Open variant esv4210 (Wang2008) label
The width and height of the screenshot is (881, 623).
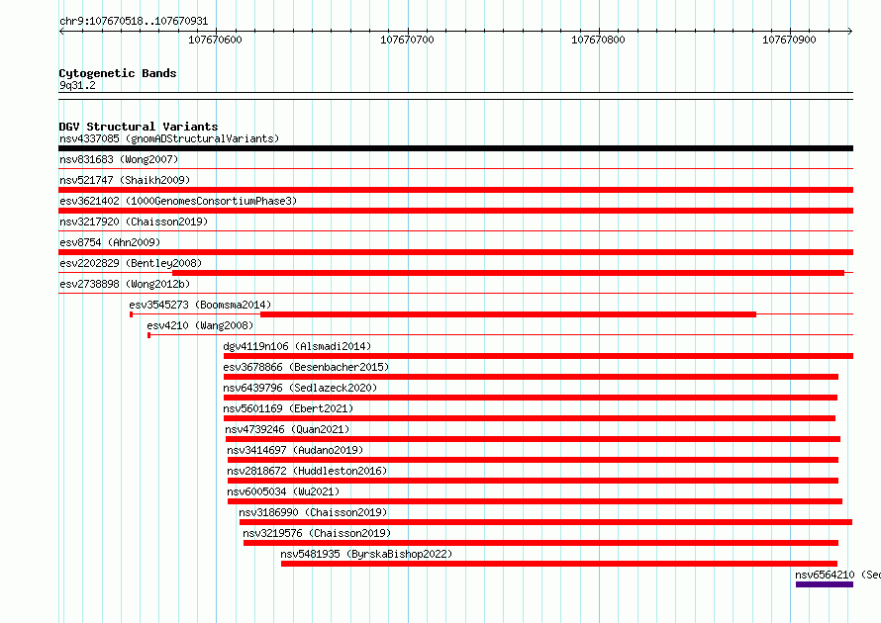200,325
